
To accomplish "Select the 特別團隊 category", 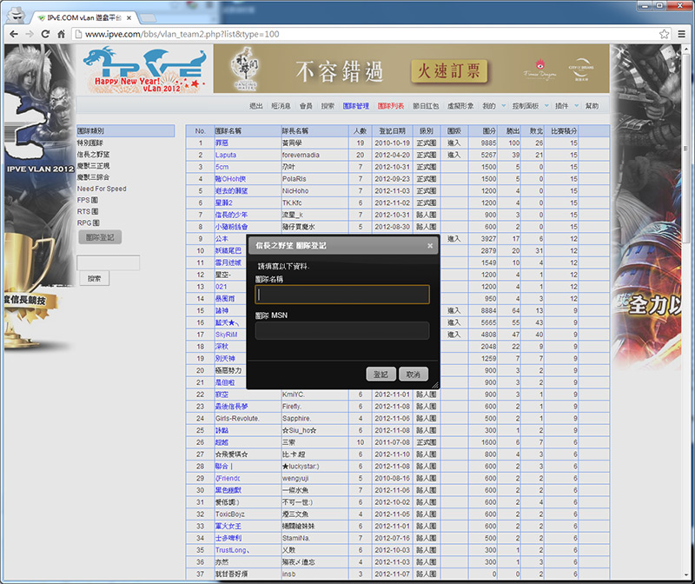I will tap(90, 143).
